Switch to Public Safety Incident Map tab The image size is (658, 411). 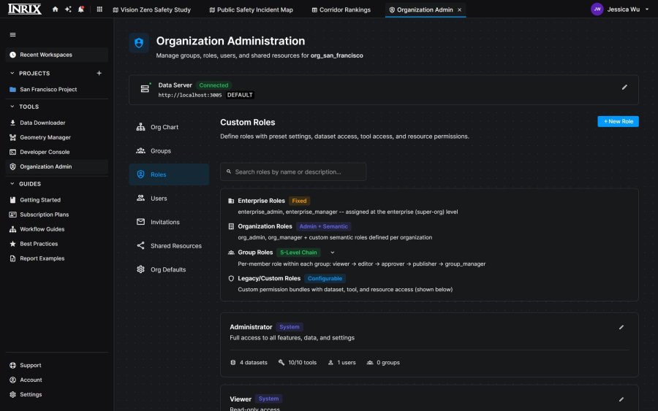pos(251,9)
